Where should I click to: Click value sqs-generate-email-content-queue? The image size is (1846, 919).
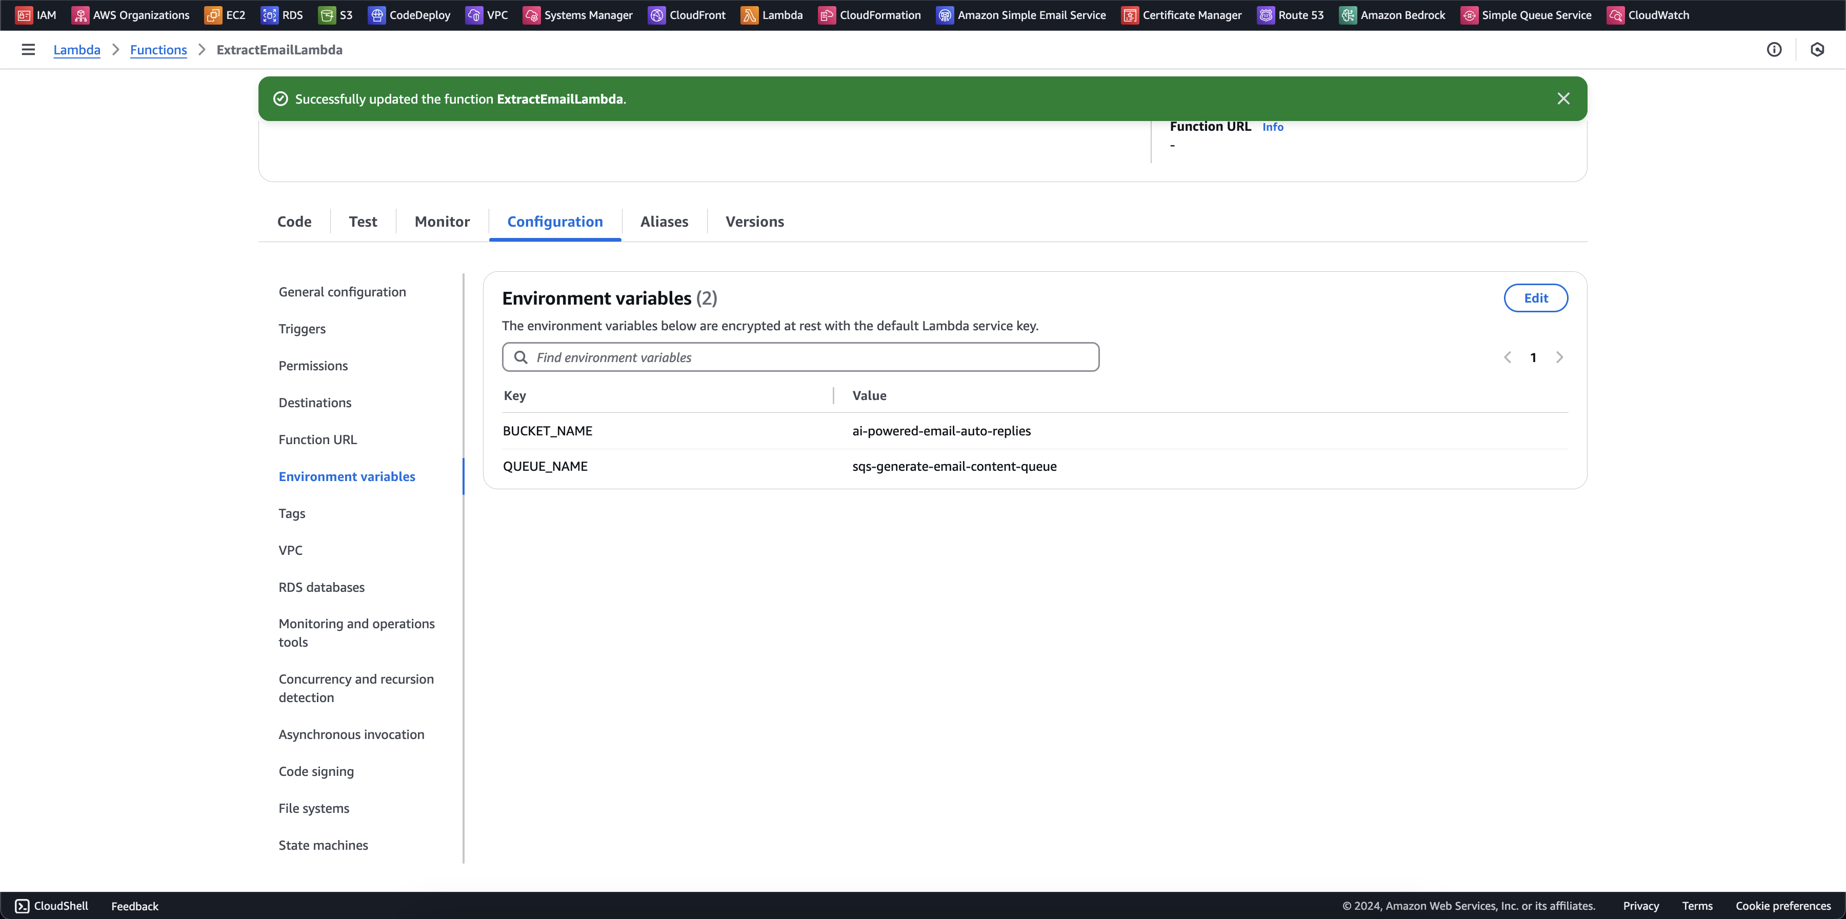954,467
